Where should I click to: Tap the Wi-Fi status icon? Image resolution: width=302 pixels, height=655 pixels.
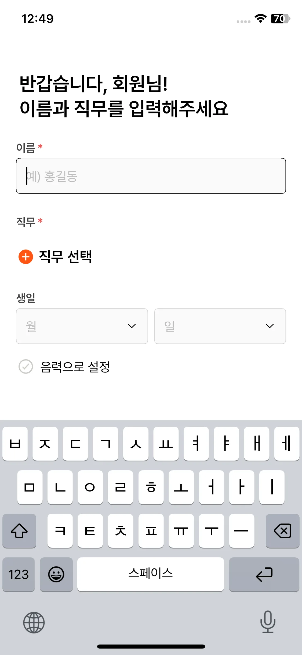[260, 19]
